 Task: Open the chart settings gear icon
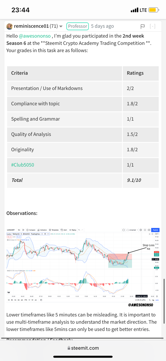141,230
